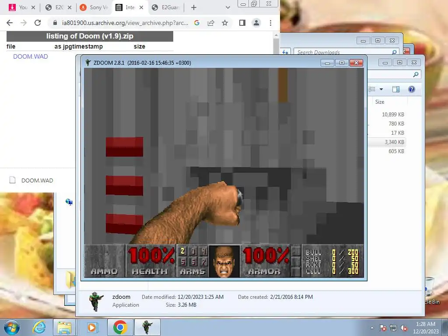Open Windows Media Player from taskbar
Image resolution: width=448 pixels, height=336 pixels.
point(92,327)
